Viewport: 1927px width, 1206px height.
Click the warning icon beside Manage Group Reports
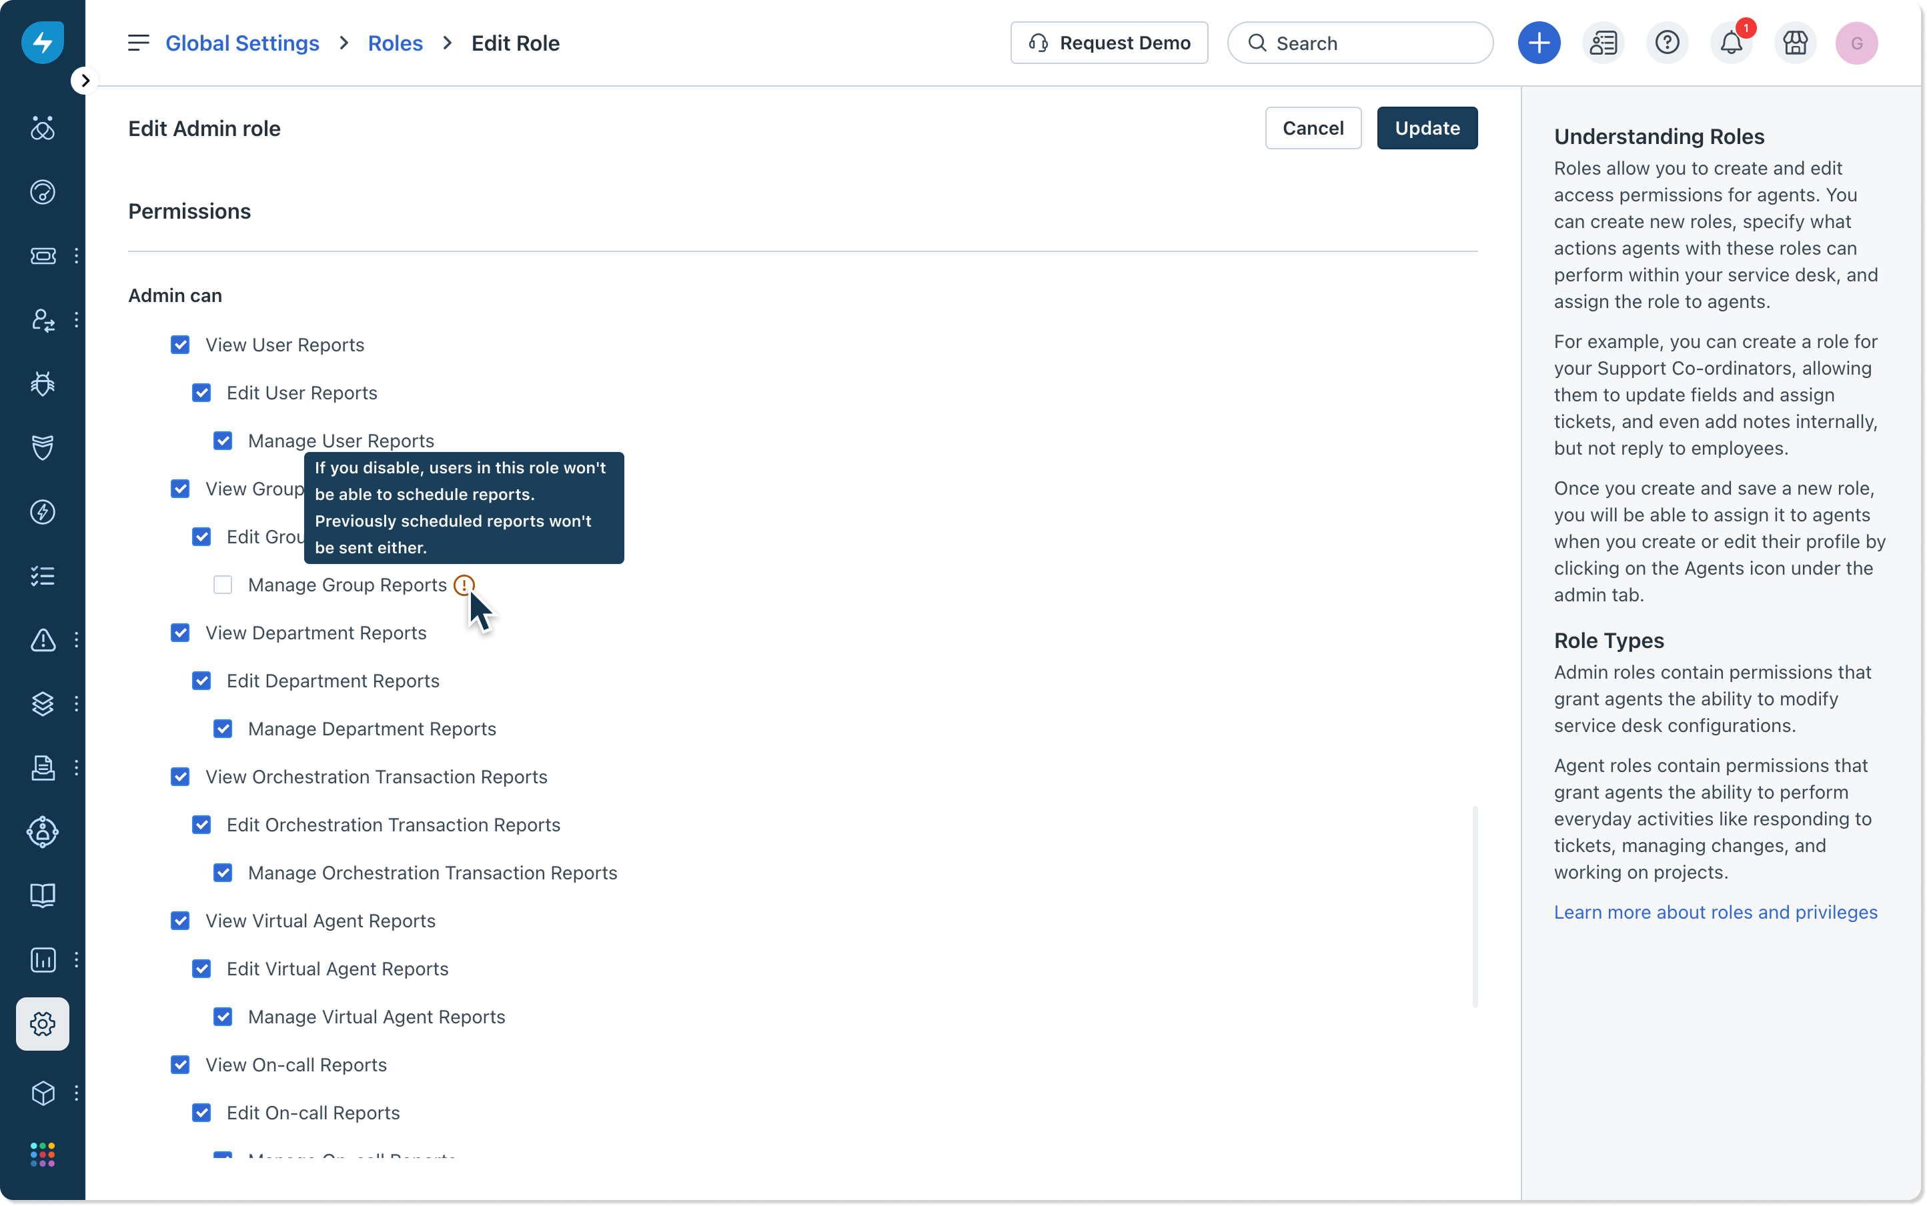tap(464, 585)
